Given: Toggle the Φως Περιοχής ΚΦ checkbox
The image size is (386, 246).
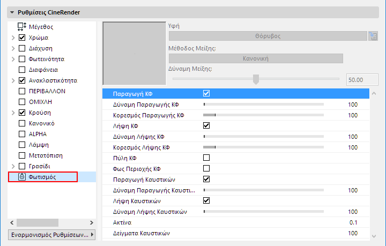Looking at the screenshot, I should 206,168.
